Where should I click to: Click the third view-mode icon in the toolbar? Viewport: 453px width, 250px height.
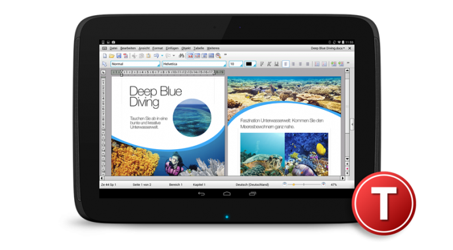point(204,56)
